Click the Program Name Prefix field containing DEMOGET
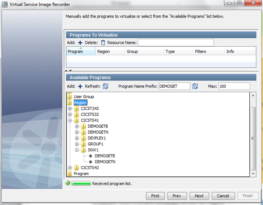This screenshot has width=263, height=205. click(174, 86)
